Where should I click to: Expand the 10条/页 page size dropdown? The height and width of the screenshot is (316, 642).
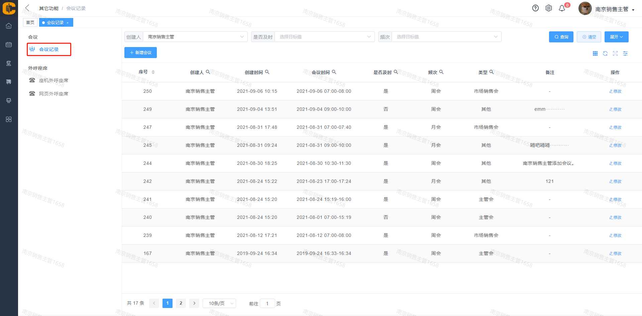[x=219, y=303]
